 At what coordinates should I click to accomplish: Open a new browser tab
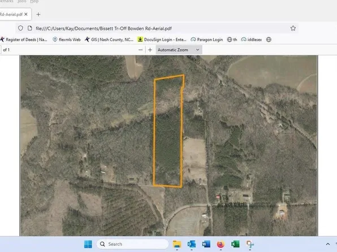point(38,14)
